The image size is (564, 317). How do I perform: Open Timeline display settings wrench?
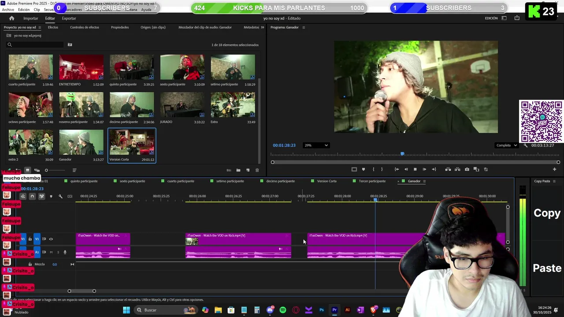(x=60, y=196)
